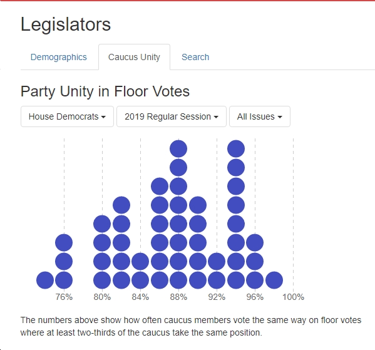Viewport: 375px width, 350px height.
Task: Click the topmost dot in the 94% column
Action: click(x=236, y=149)
